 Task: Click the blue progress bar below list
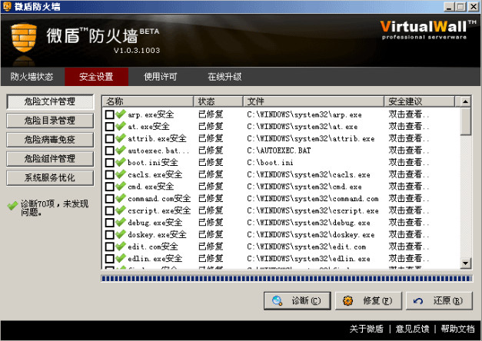[284, 278]
